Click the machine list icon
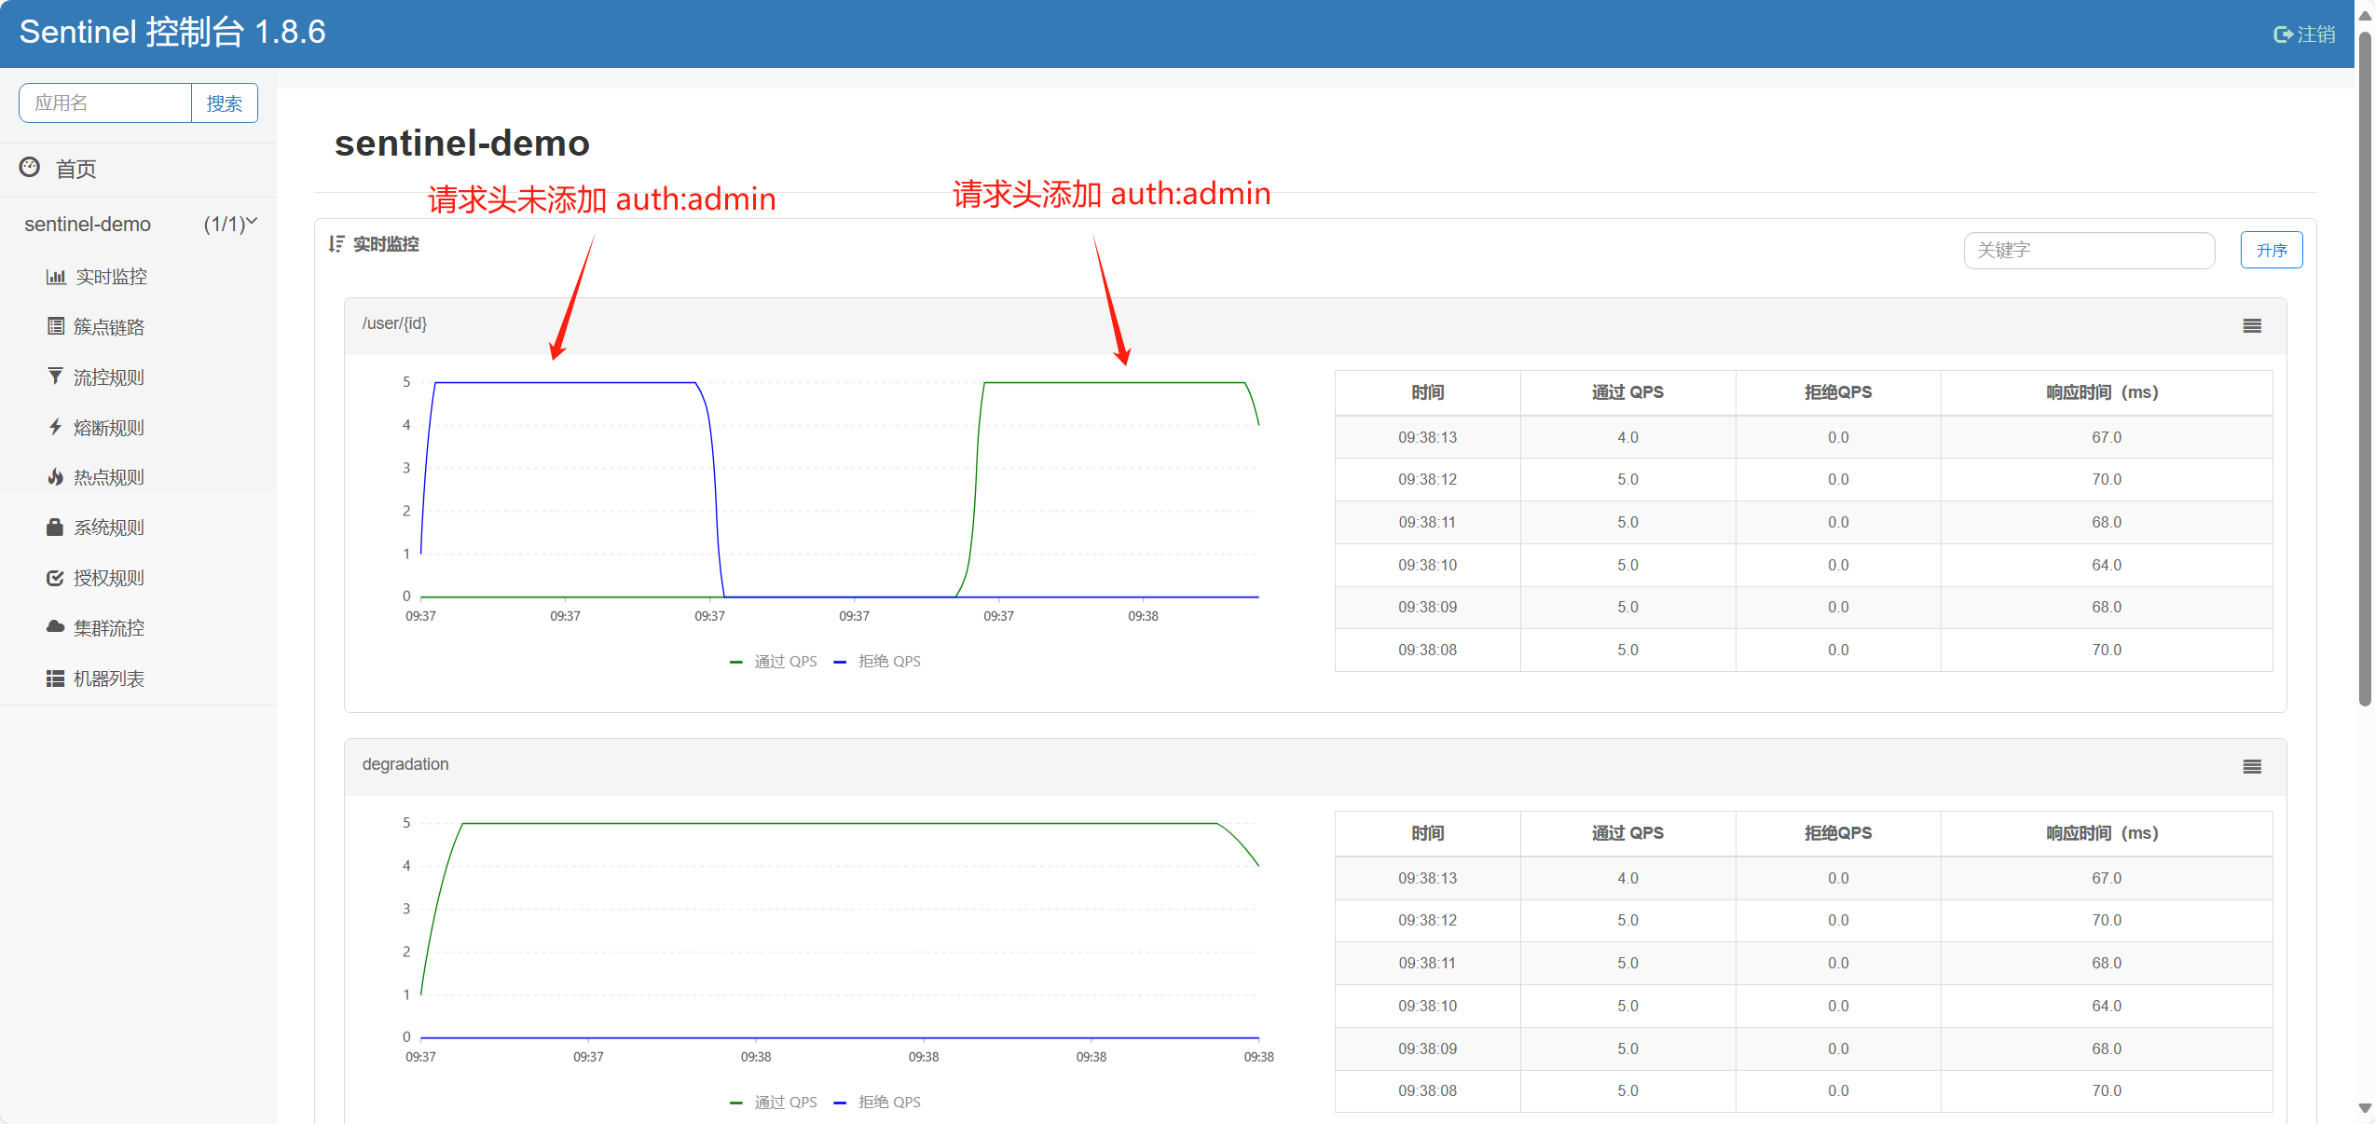2375x1124 pixels. (x=56, y=679)
